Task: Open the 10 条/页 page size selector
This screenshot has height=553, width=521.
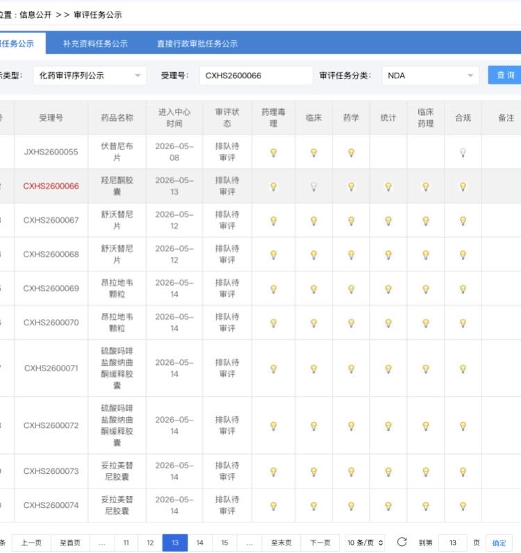Action: coord(365,543)
